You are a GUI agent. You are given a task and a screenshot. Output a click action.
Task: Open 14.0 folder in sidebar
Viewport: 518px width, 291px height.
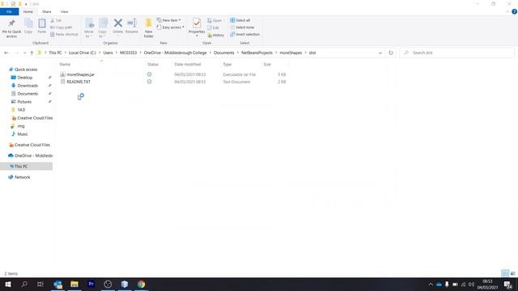pos(21,110)
